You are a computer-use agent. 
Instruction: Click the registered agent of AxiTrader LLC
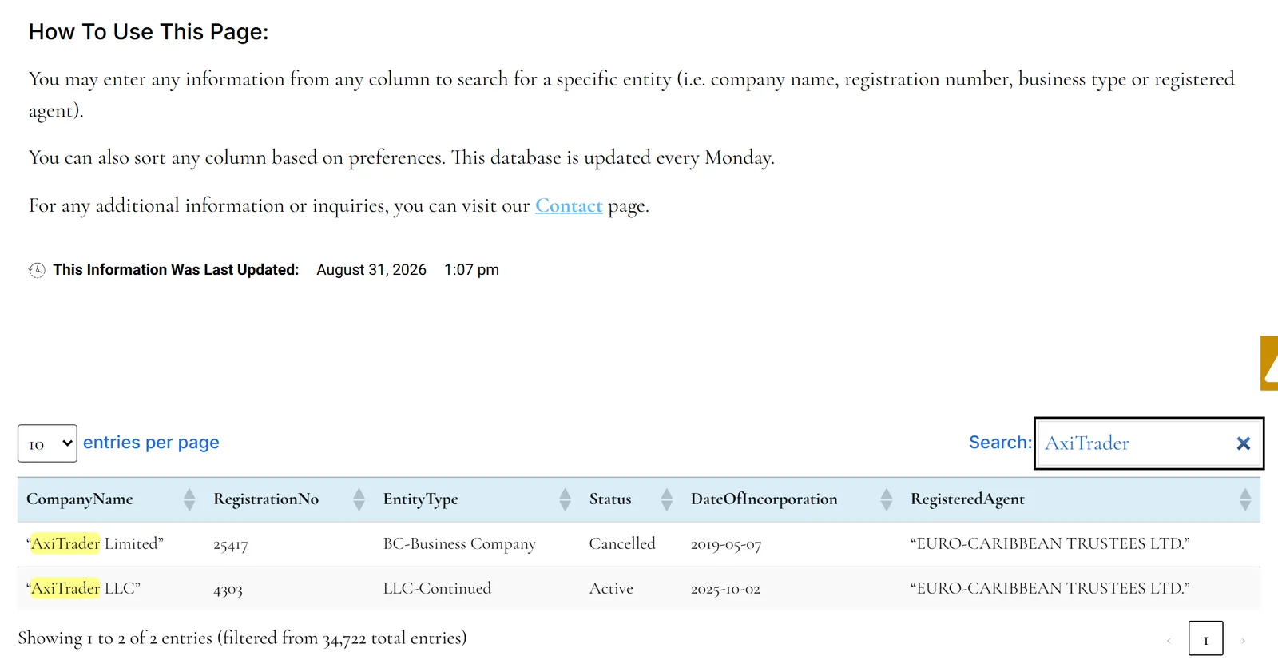[x=1050, y=589]
